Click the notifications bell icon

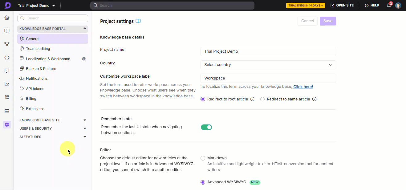point(389,6)
